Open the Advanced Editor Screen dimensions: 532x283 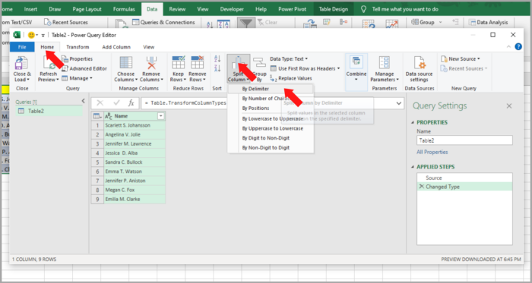[84, 69]
